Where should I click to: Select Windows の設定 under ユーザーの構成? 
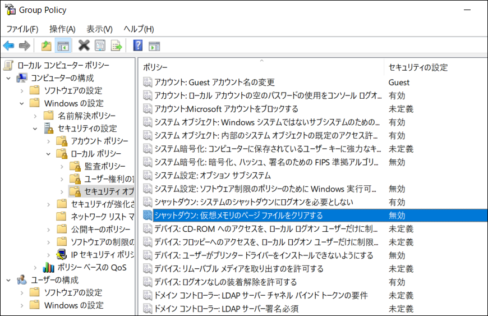coord(73,305)
